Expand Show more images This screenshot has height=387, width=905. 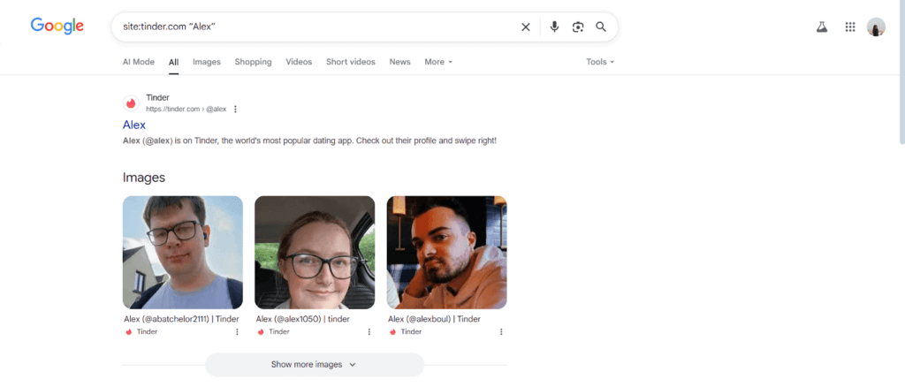pyautogui.click(x=315, y=365)
